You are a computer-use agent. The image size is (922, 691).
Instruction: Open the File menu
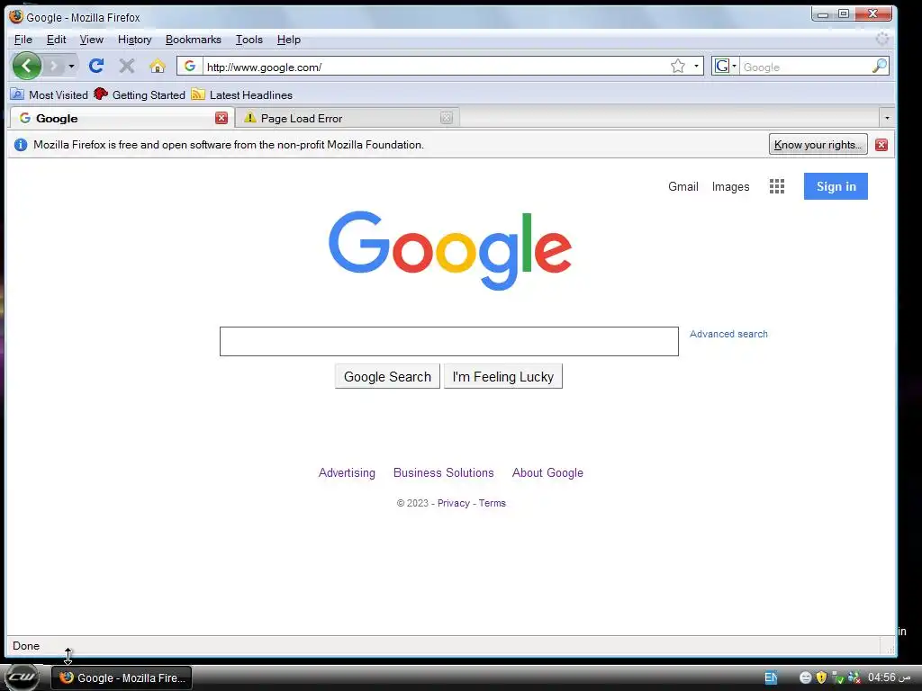[x=23, y=40]
